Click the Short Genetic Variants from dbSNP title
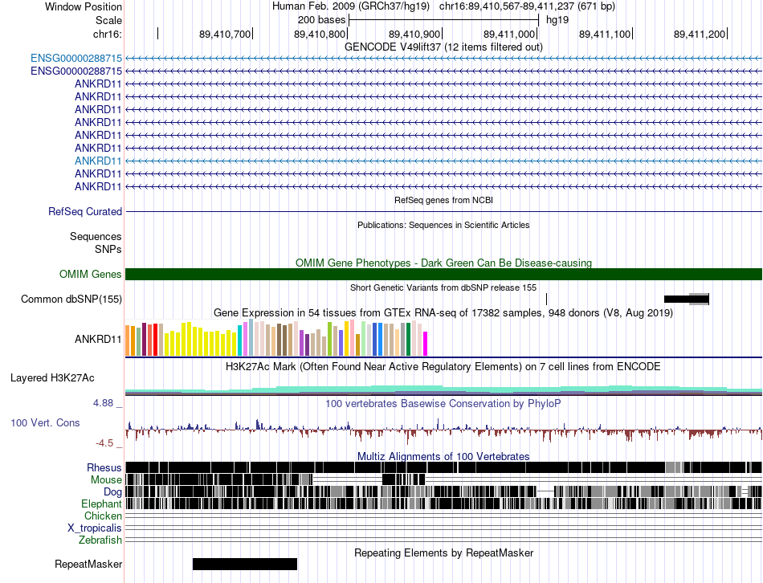The width and height of the screenshot is (763, 583). [x=443, y=287]
